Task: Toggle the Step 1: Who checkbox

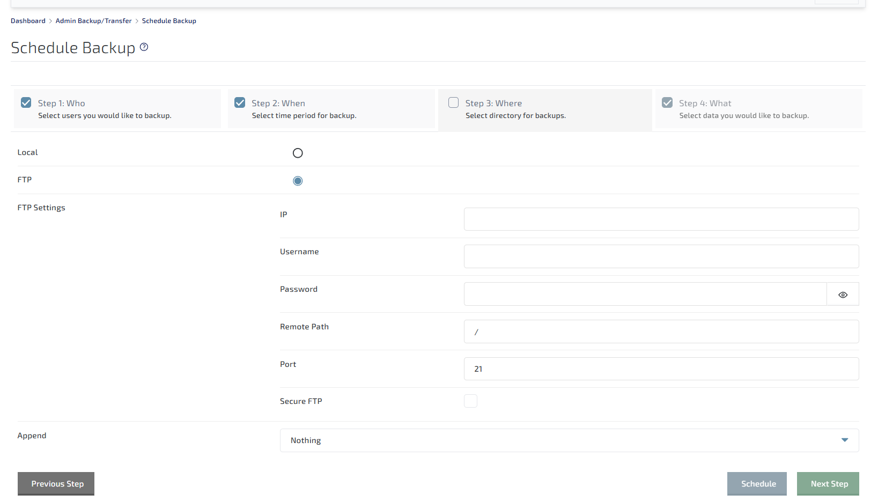Action: pos(26,102)
